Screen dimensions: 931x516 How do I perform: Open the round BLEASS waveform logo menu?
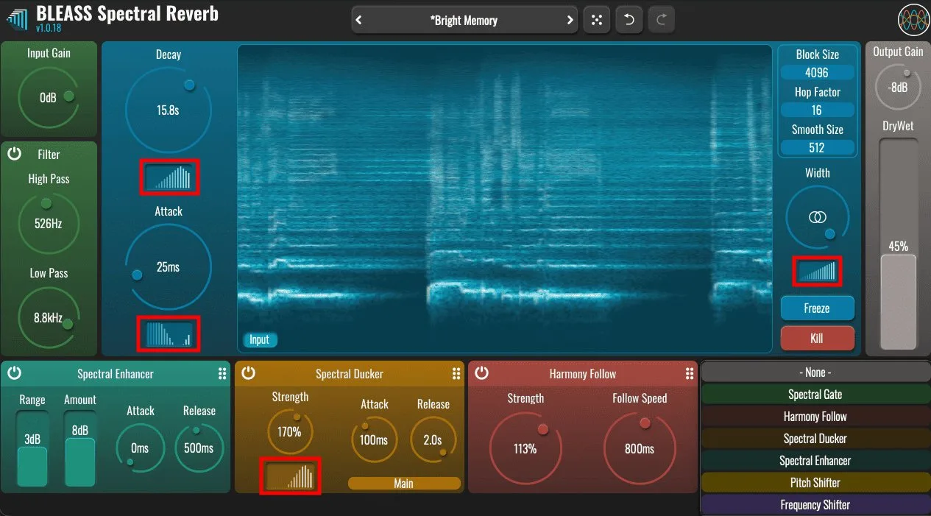click(913, 21)
